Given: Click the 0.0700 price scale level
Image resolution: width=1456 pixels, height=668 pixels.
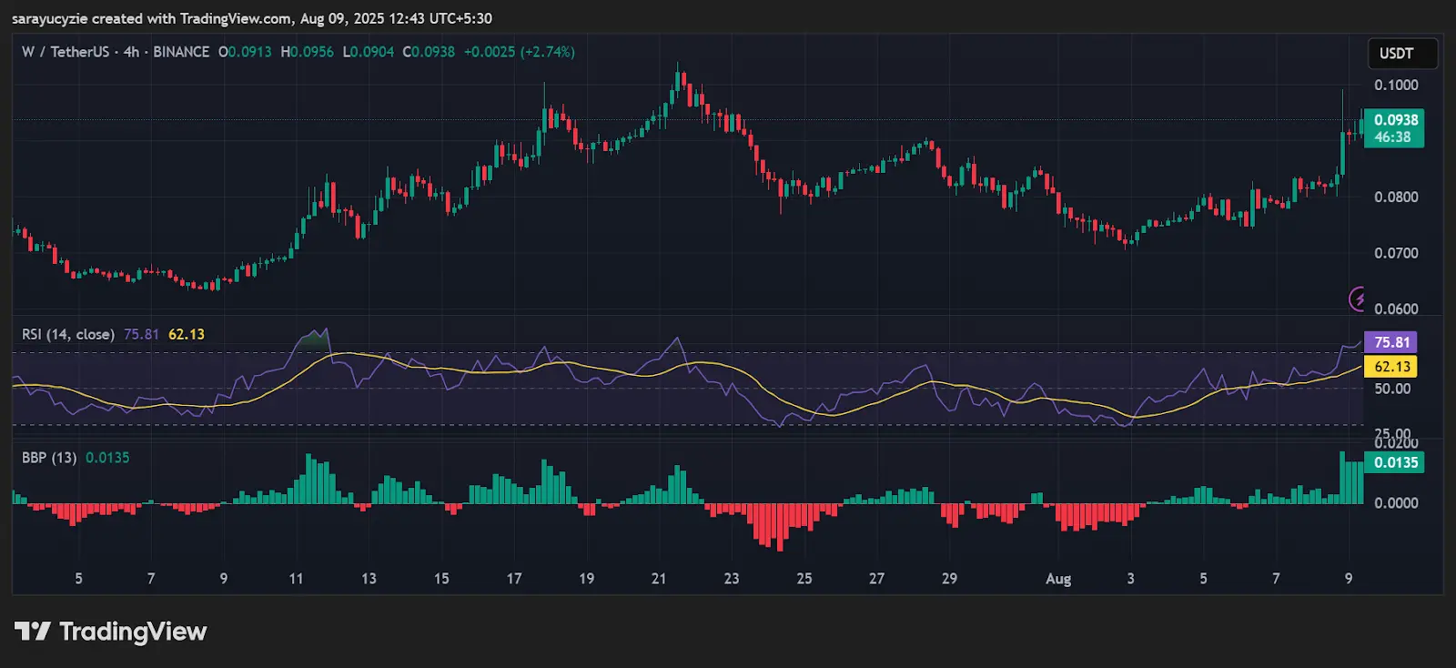Looking at the screenshot, I should click(1396, 253).
